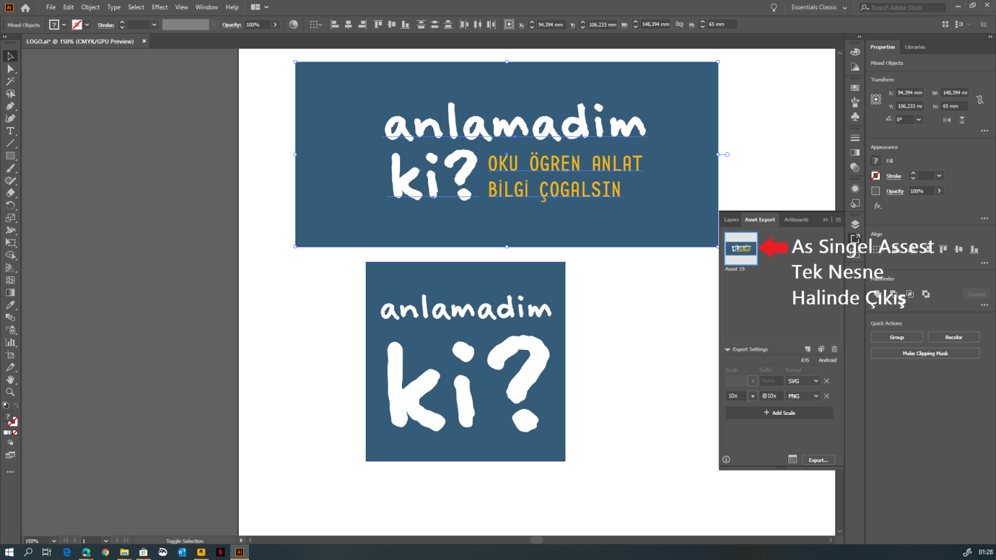Screen dimensions: 996x560
Task: Activate the Zoom tool
Action: [10, 392]
